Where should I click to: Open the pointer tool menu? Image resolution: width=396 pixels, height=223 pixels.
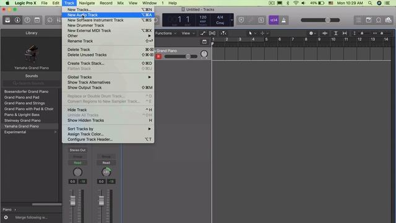252,33
